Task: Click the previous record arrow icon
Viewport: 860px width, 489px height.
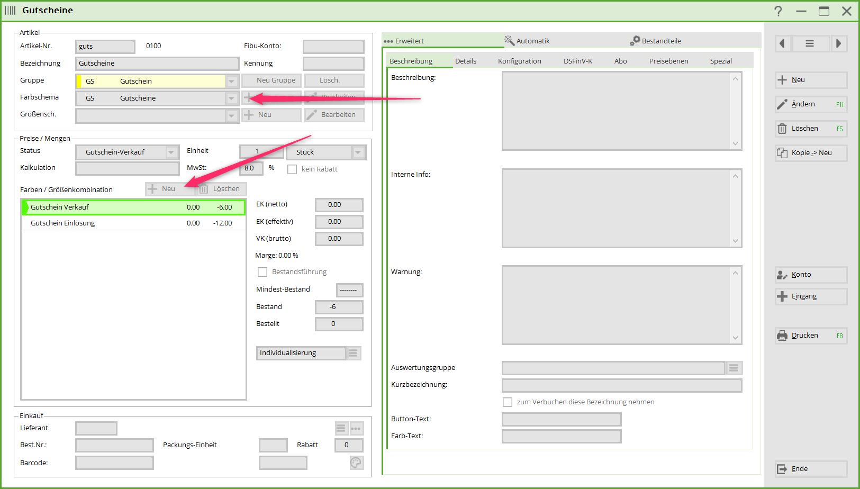Action: pos(783,43)
